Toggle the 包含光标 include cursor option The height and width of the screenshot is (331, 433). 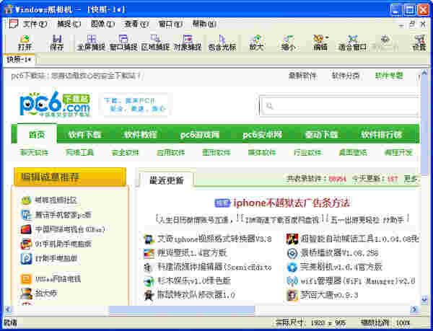point(222,43)
